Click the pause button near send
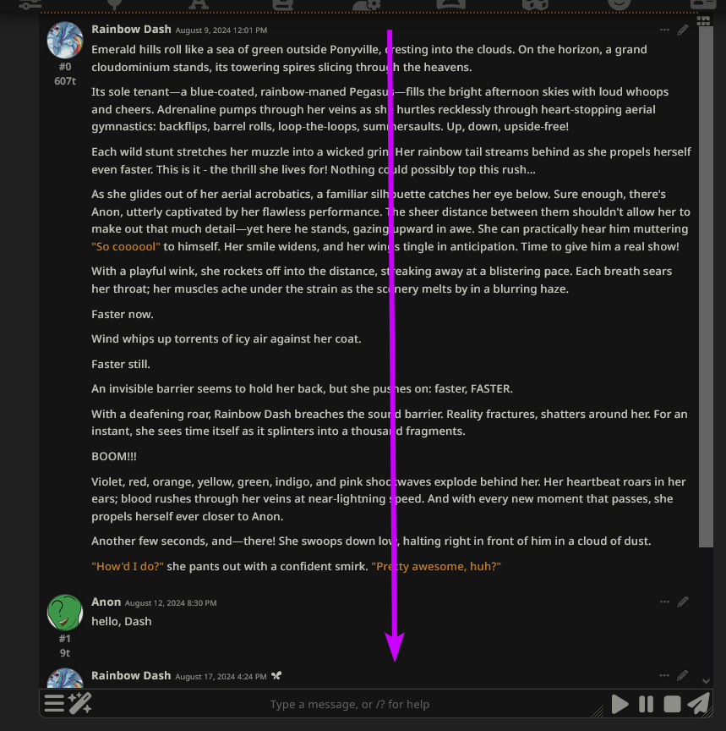Viewport: 726px width, 731px height. click(x=646, y=704)
